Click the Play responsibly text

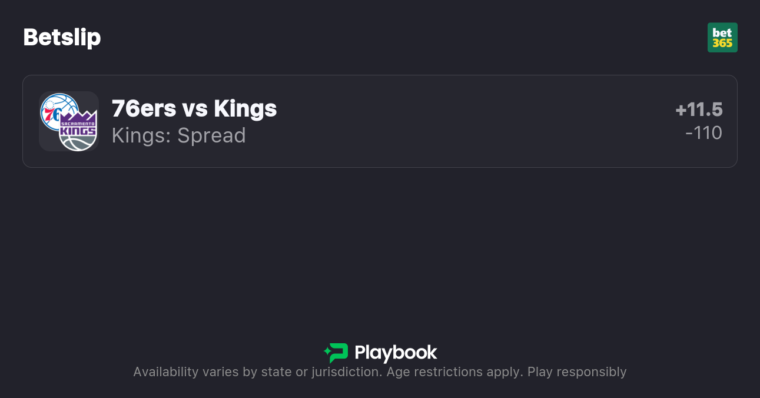click(x=577, y=372)
